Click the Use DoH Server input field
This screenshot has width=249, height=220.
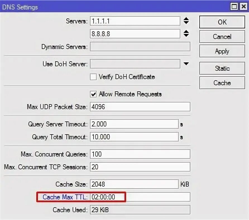tap(135, 64)
